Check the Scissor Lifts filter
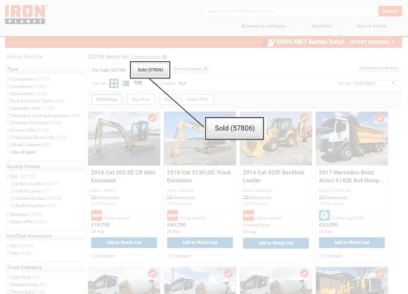 [x=9, y=130]
